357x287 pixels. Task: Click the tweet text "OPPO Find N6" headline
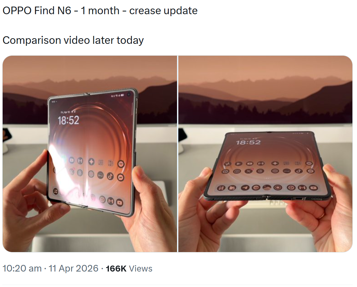[37, 11]
